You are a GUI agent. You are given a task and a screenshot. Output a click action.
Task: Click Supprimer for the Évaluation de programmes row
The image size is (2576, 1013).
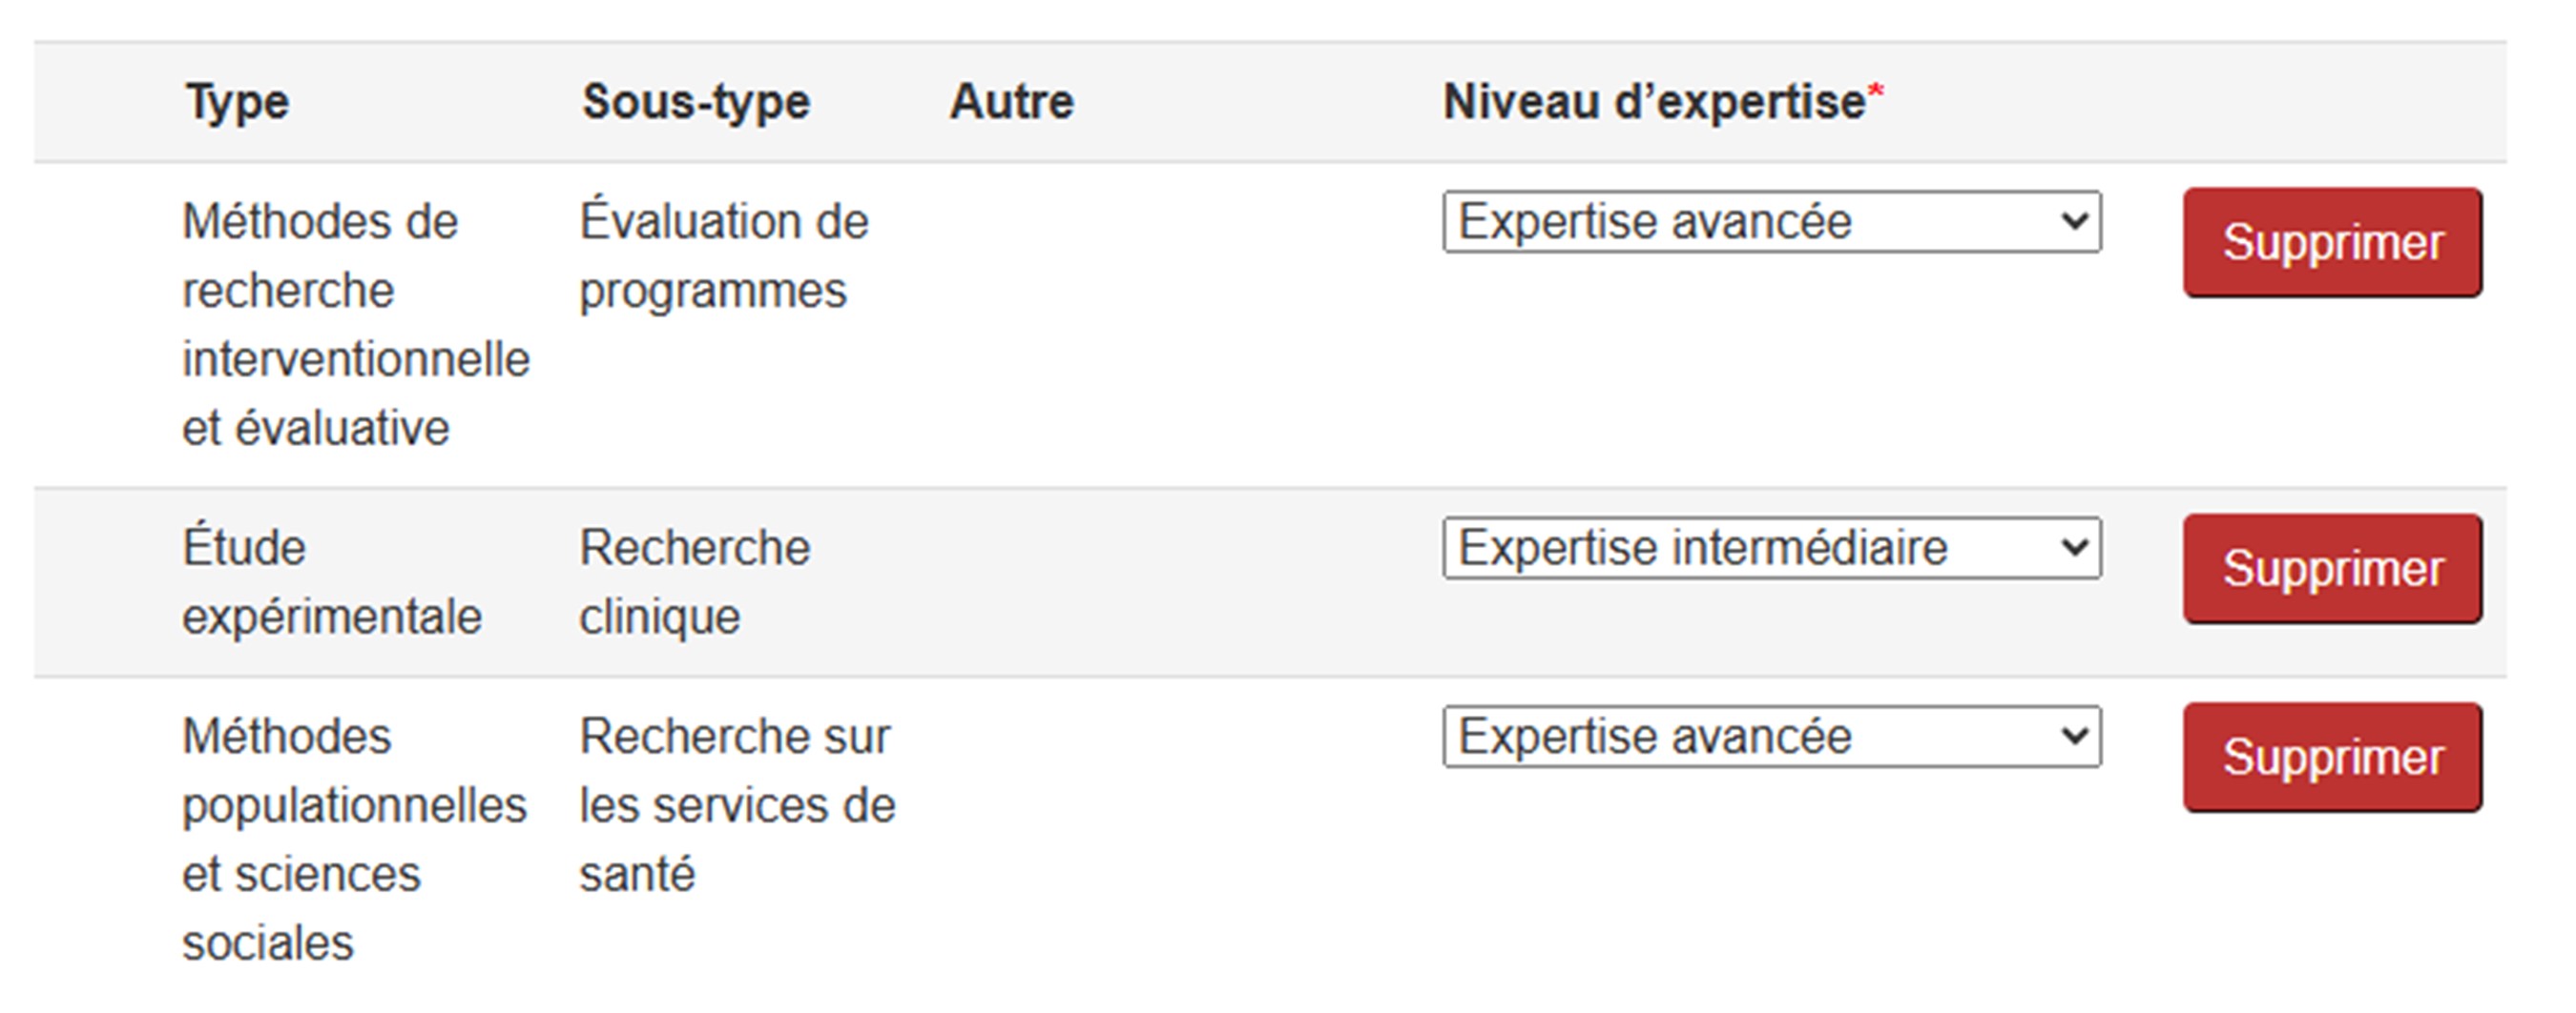pyautogui.click(x=2332, y=243)
